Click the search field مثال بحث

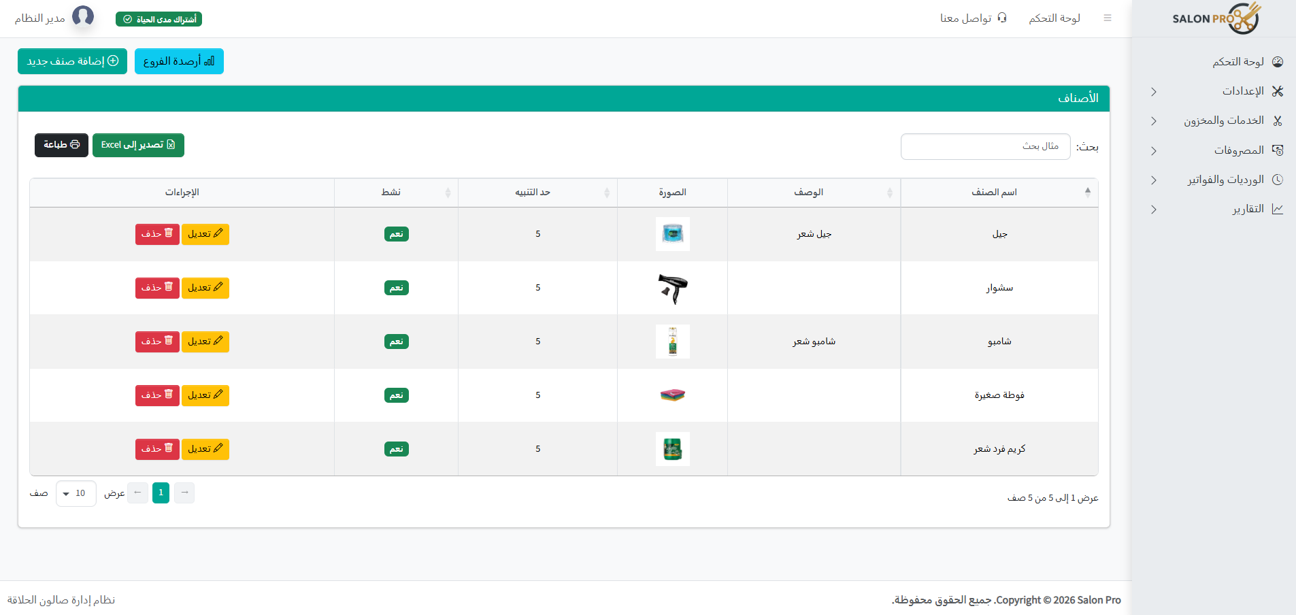[984, 146]
